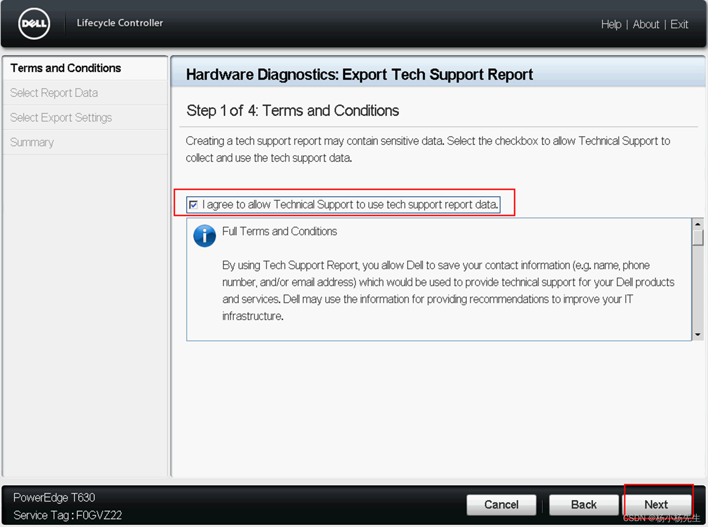Screen dimensions: 708x527
Task: Select the Terms and Conditions step
Action: [x=85, y=68]
